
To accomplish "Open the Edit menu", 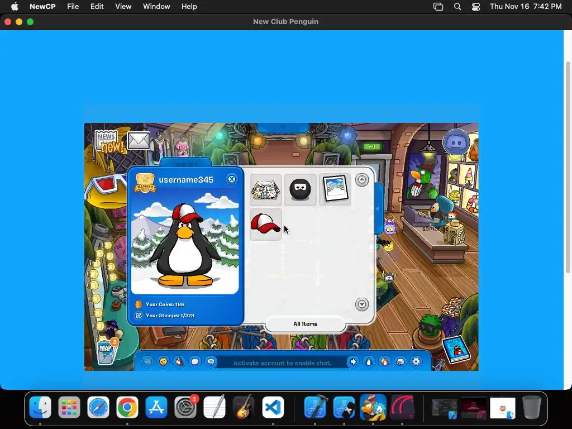I will coord(97,7).
